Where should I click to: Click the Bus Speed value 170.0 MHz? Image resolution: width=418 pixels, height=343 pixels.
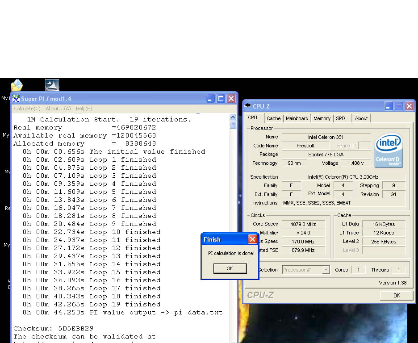[x=303, y=242]
